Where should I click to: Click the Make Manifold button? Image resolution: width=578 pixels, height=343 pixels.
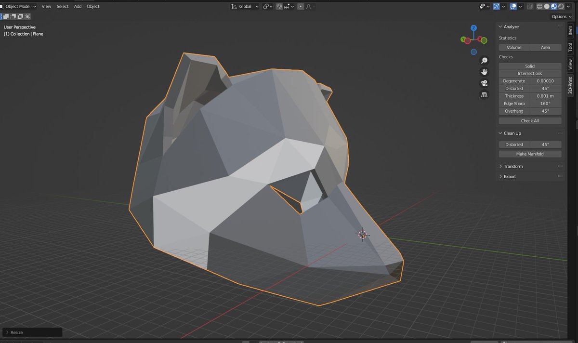click(x=530, y=154)
